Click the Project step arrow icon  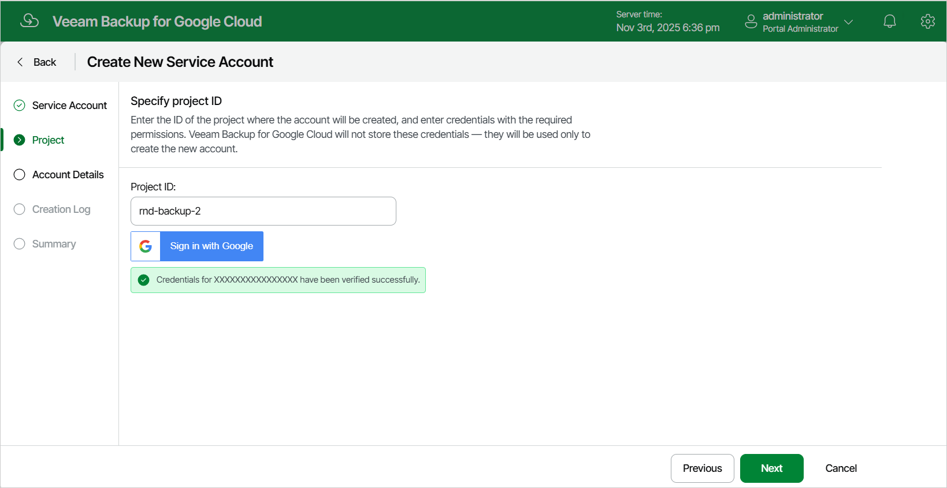tap(20, 140)
